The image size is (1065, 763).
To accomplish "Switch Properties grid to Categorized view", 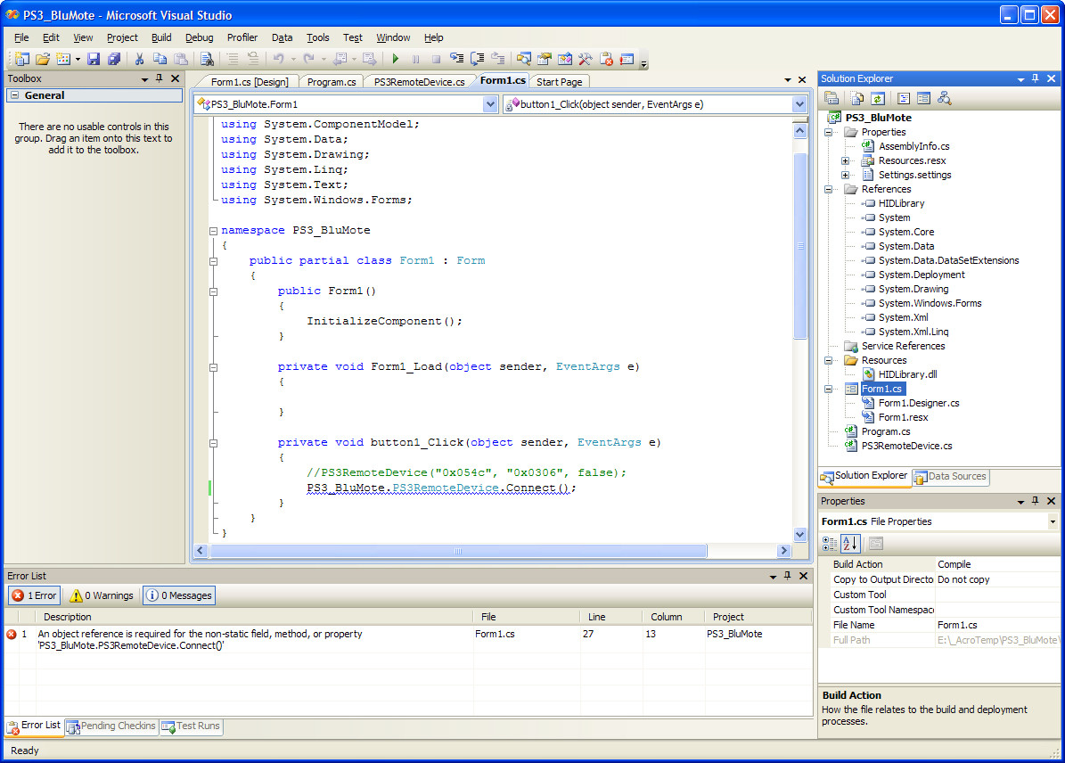I will click(830, 544).
